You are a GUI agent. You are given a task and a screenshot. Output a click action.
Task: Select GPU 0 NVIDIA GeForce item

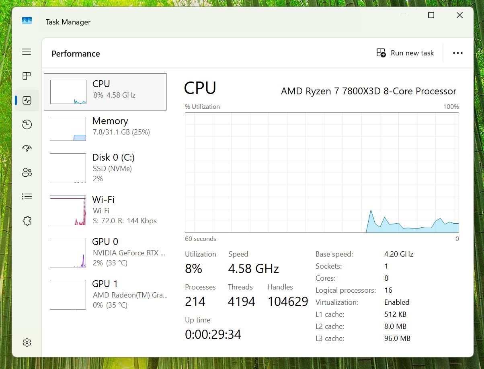click(105, 252)
